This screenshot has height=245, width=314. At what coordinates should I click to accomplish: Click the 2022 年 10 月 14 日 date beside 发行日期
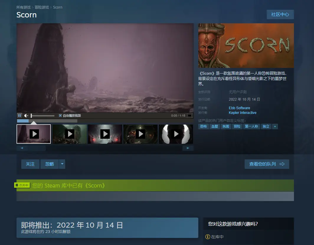pyautogui.click(x=244, y=99)
